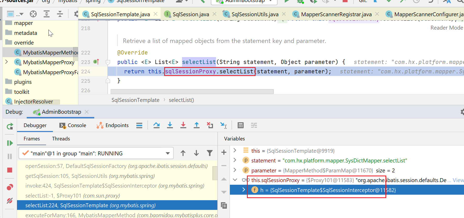This screenshot has height=218, width=464.
Task: Click the Step Over icon
Action: pyautogui.click(x=157, y=126)
